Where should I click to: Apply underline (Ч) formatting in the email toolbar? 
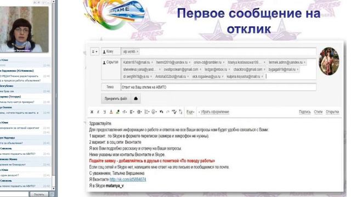click(x=105, y=112)
